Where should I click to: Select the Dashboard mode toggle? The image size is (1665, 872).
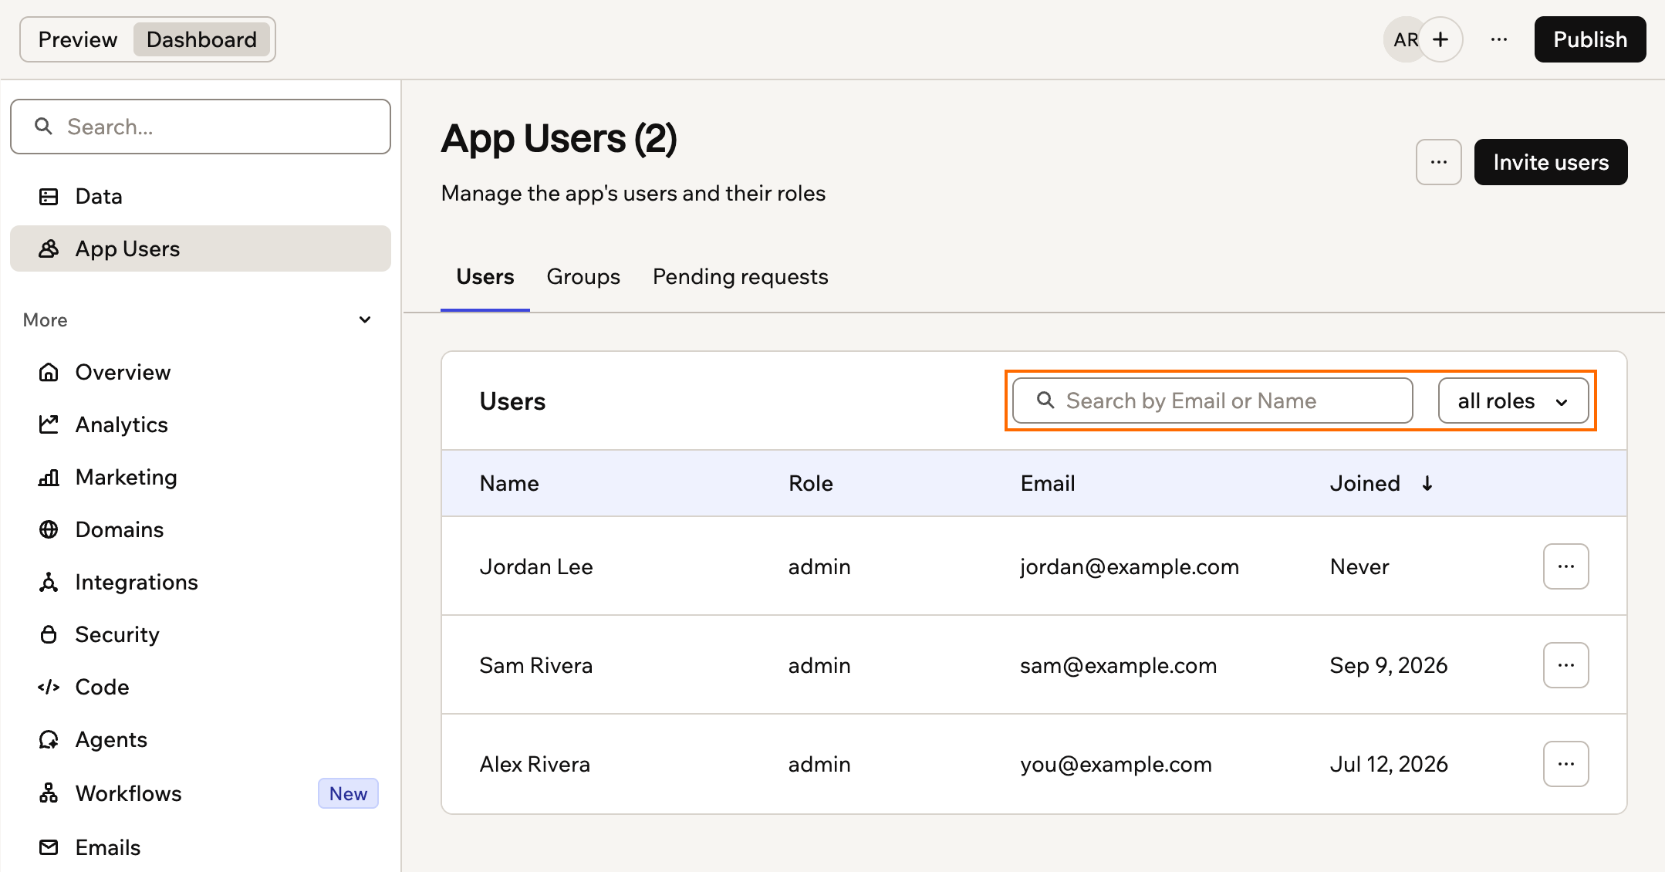coord(201,39)
